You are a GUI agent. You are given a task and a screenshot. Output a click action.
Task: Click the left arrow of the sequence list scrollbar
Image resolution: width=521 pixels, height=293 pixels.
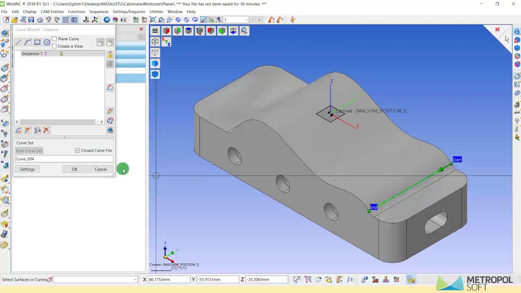(17, 122)
